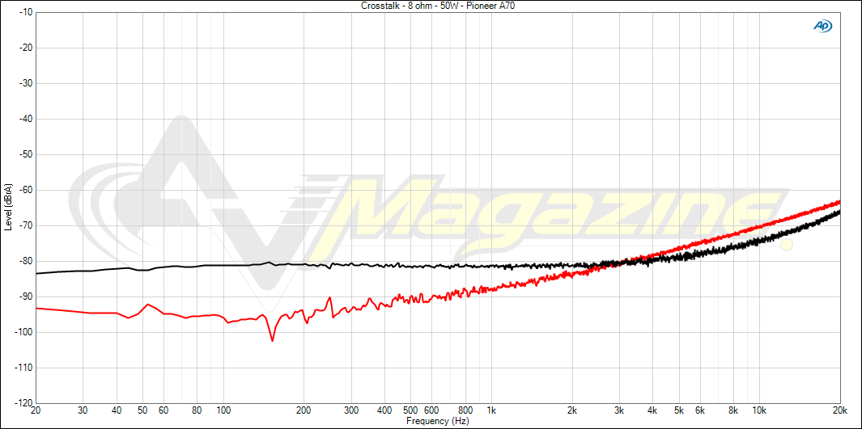Screen dimensions: 862x429
Task: Click the '3k' frequency tick label
Action: [x=619, y=410]
